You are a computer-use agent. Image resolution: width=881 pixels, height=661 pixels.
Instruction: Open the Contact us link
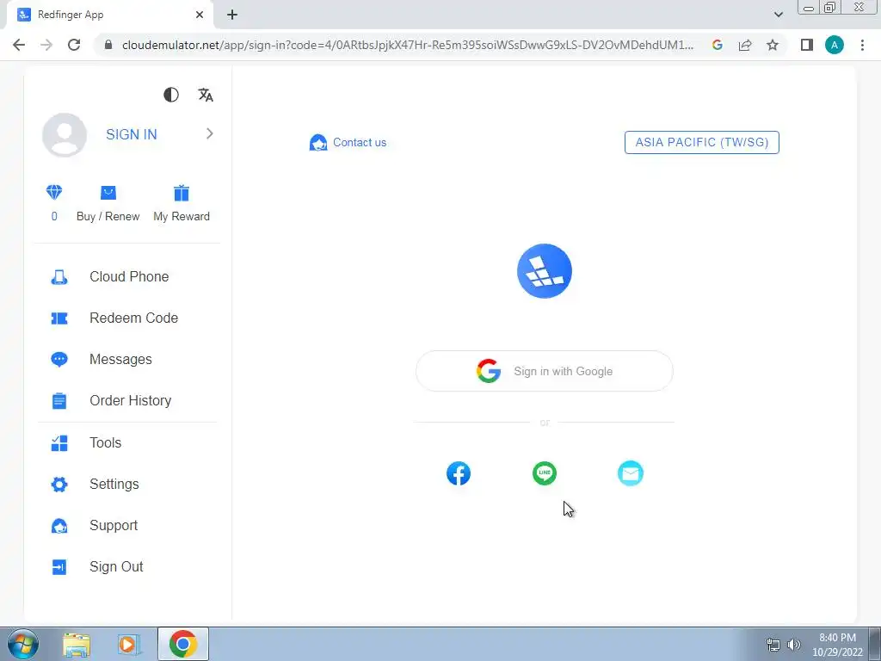tap(360, 142)
